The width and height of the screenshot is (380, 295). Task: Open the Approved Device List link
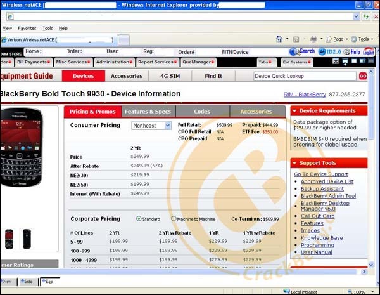pyautogui.click(x=327, y=181)
